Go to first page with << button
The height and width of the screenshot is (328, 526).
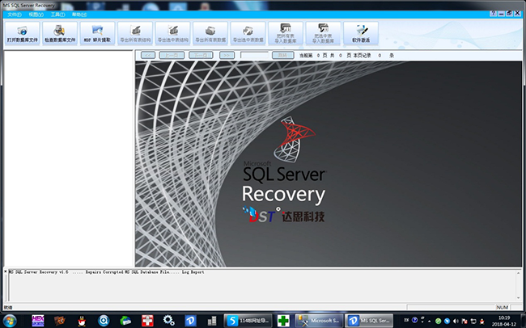[148, 55]
